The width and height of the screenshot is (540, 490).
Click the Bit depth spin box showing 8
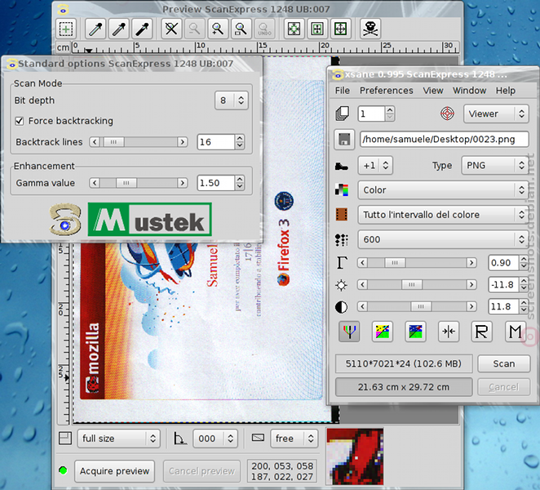point(232,100)
